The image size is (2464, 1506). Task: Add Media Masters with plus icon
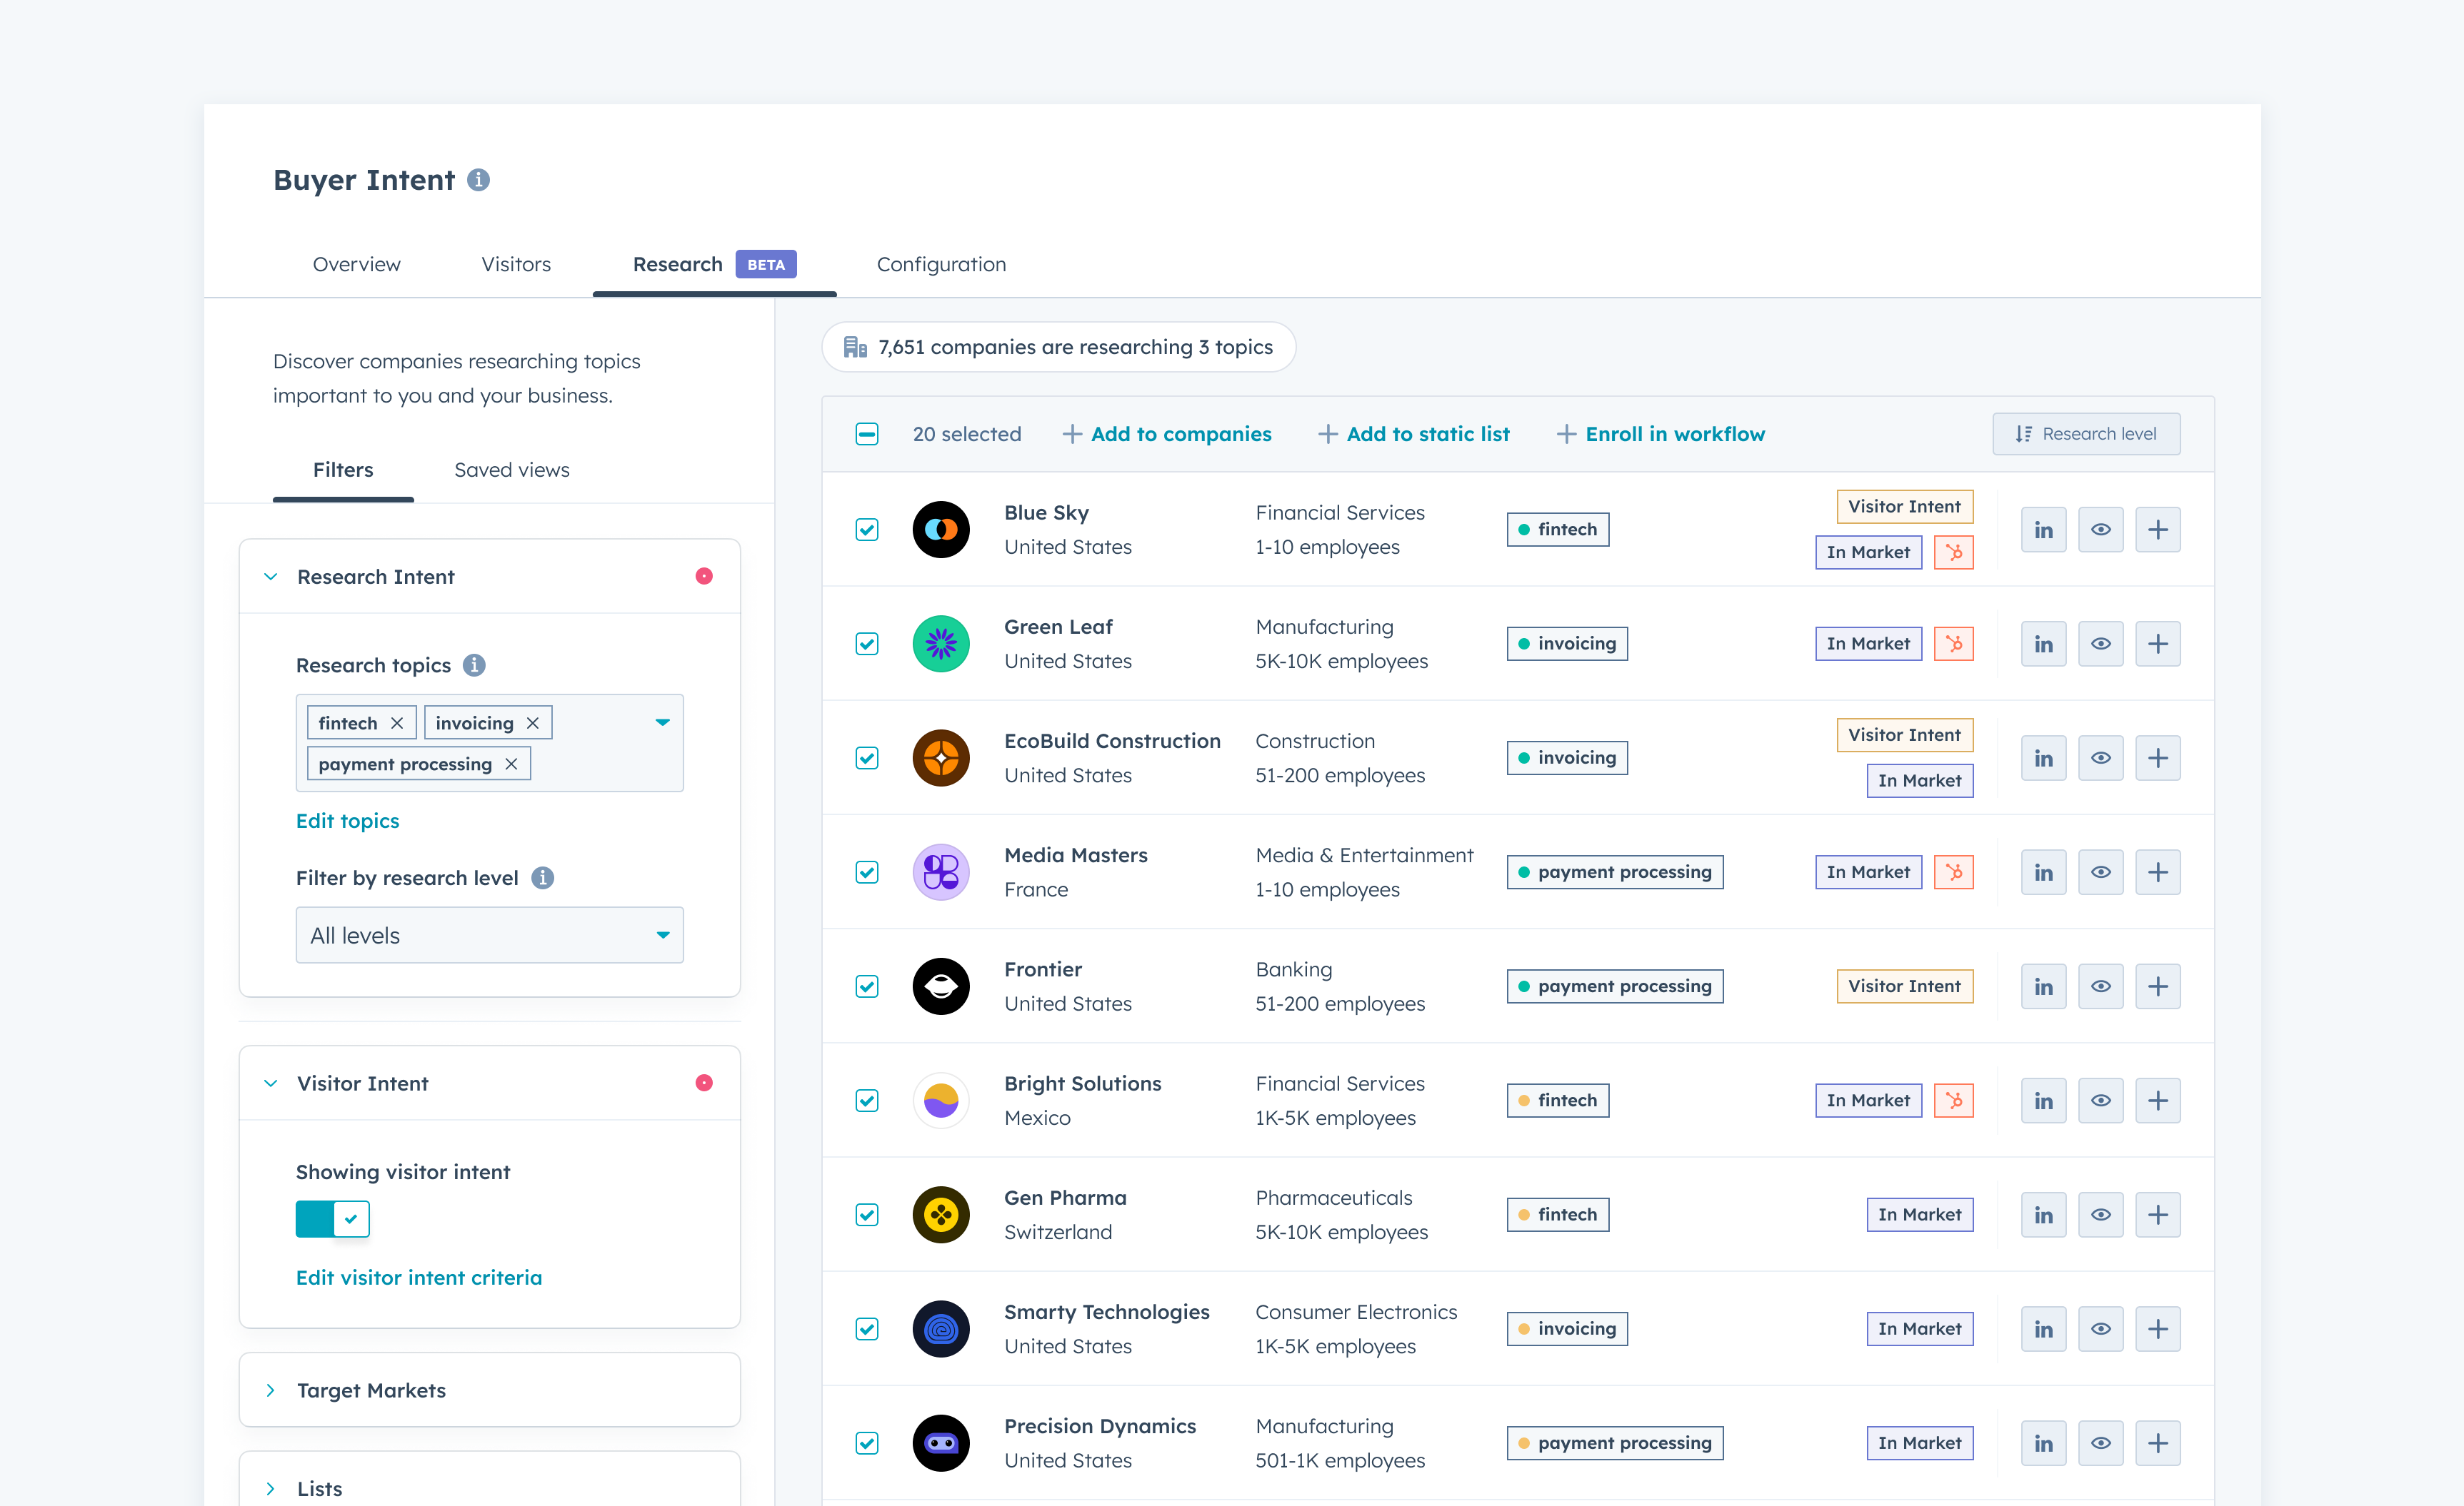2157,872
